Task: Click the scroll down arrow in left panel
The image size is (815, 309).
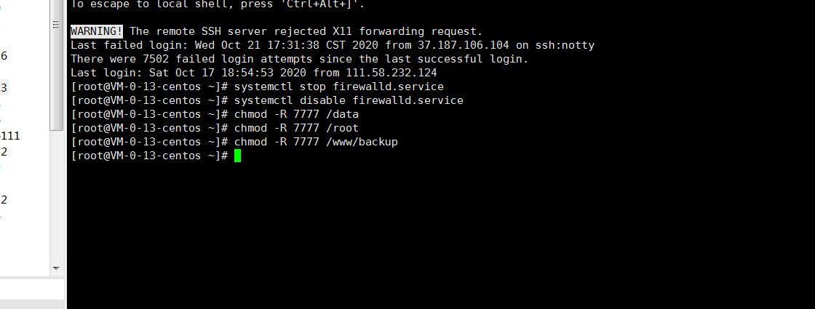Action: (56, 268)
